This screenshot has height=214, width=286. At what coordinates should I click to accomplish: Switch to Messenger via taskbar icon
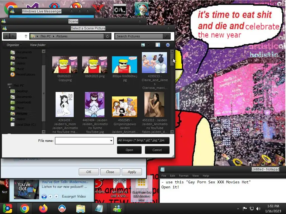coord(117,208)
